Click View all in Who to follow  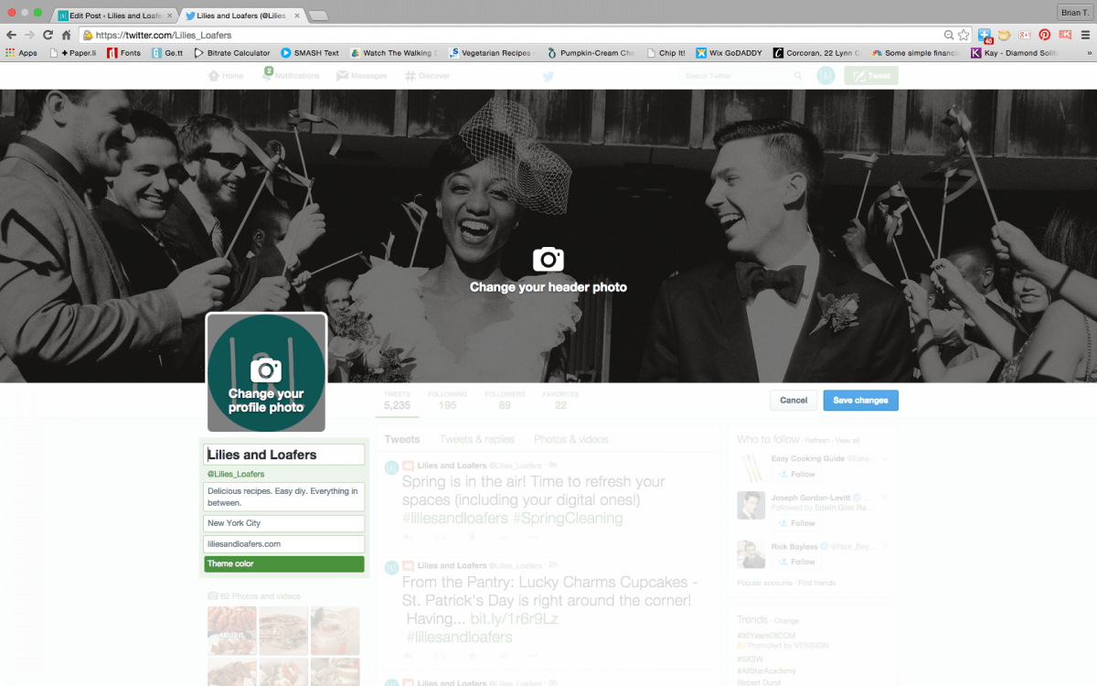[x=847, y=441]
